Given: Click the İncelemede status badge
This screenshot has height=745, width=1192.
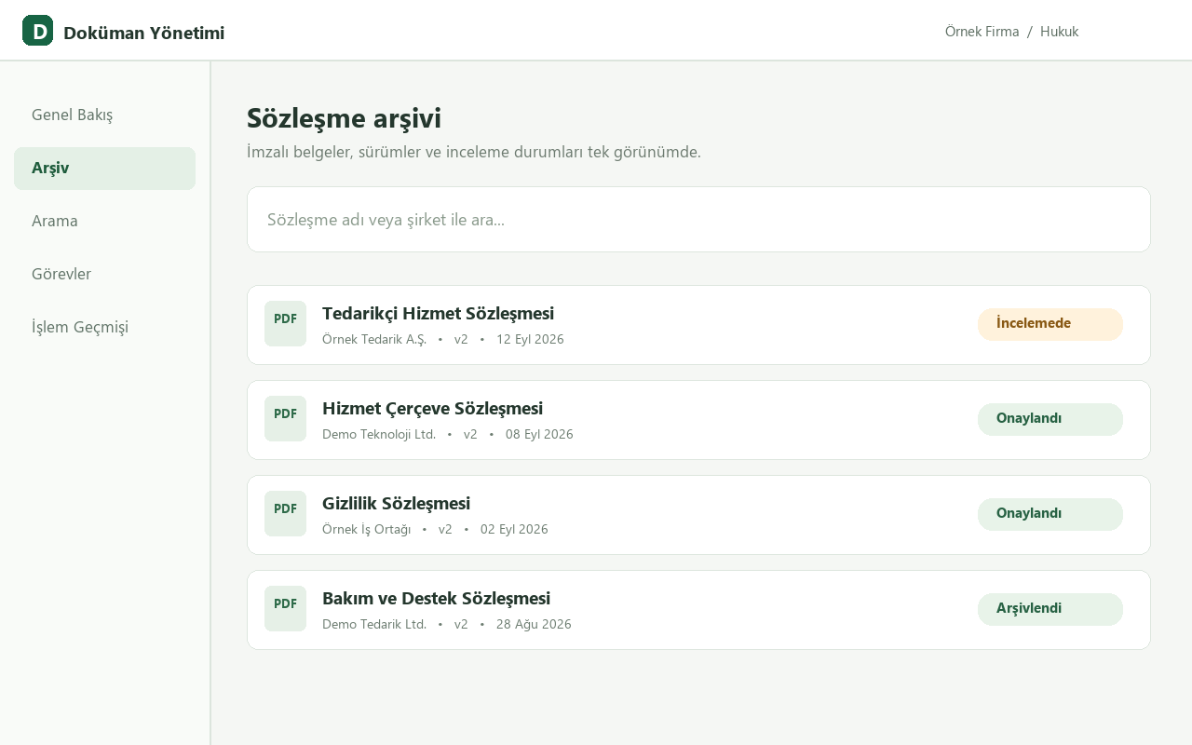Looking at the screenshot, I should coord(1050,324).
